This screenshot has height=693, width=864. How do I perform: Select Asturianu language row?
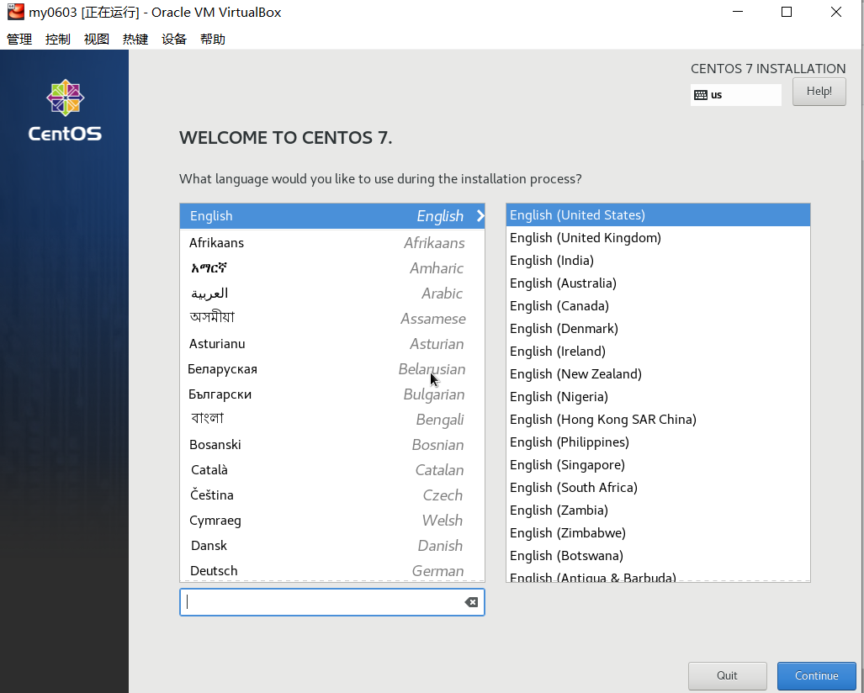point(332,344)
